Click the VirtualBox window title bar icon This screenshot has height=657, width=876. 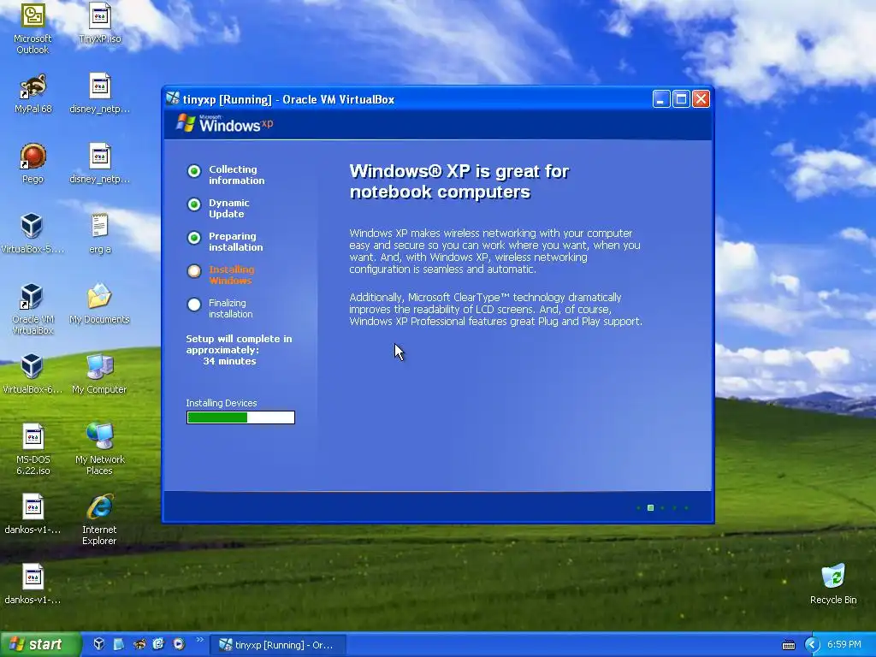(x=173, y=99)
